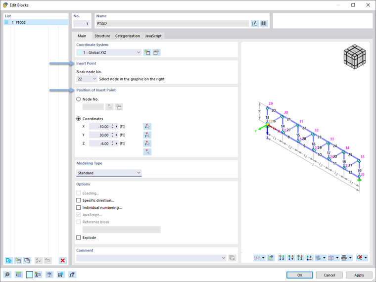376x282 pixels.
Task: Open the edit name icon beside FT002
Action: click(x=254, y=24)
